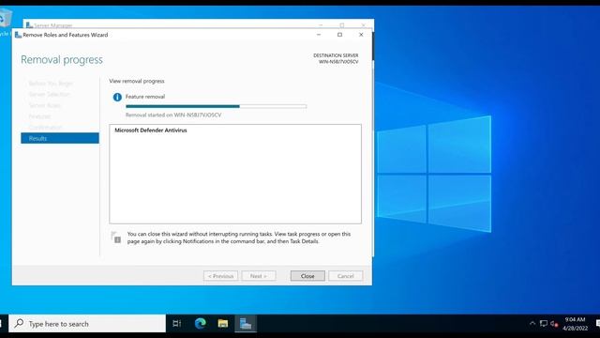Open Task View from taskbar
Image resolution: width=600 pixels, height=338 pixels.
(176, 324)
